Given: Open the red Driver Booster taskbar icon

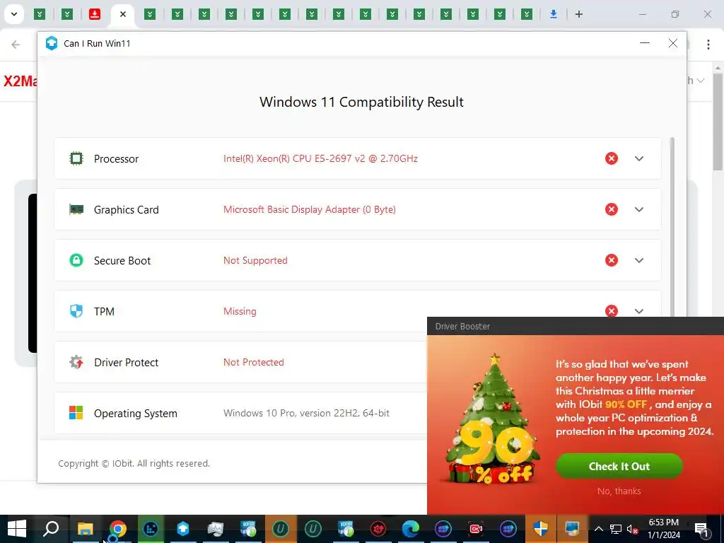Looking at the screenshot, I should tap(378, 529).
